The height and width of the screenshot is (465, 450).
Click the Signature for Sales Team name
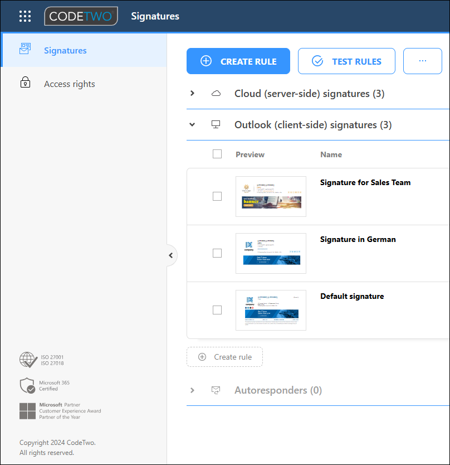(365, 182)
